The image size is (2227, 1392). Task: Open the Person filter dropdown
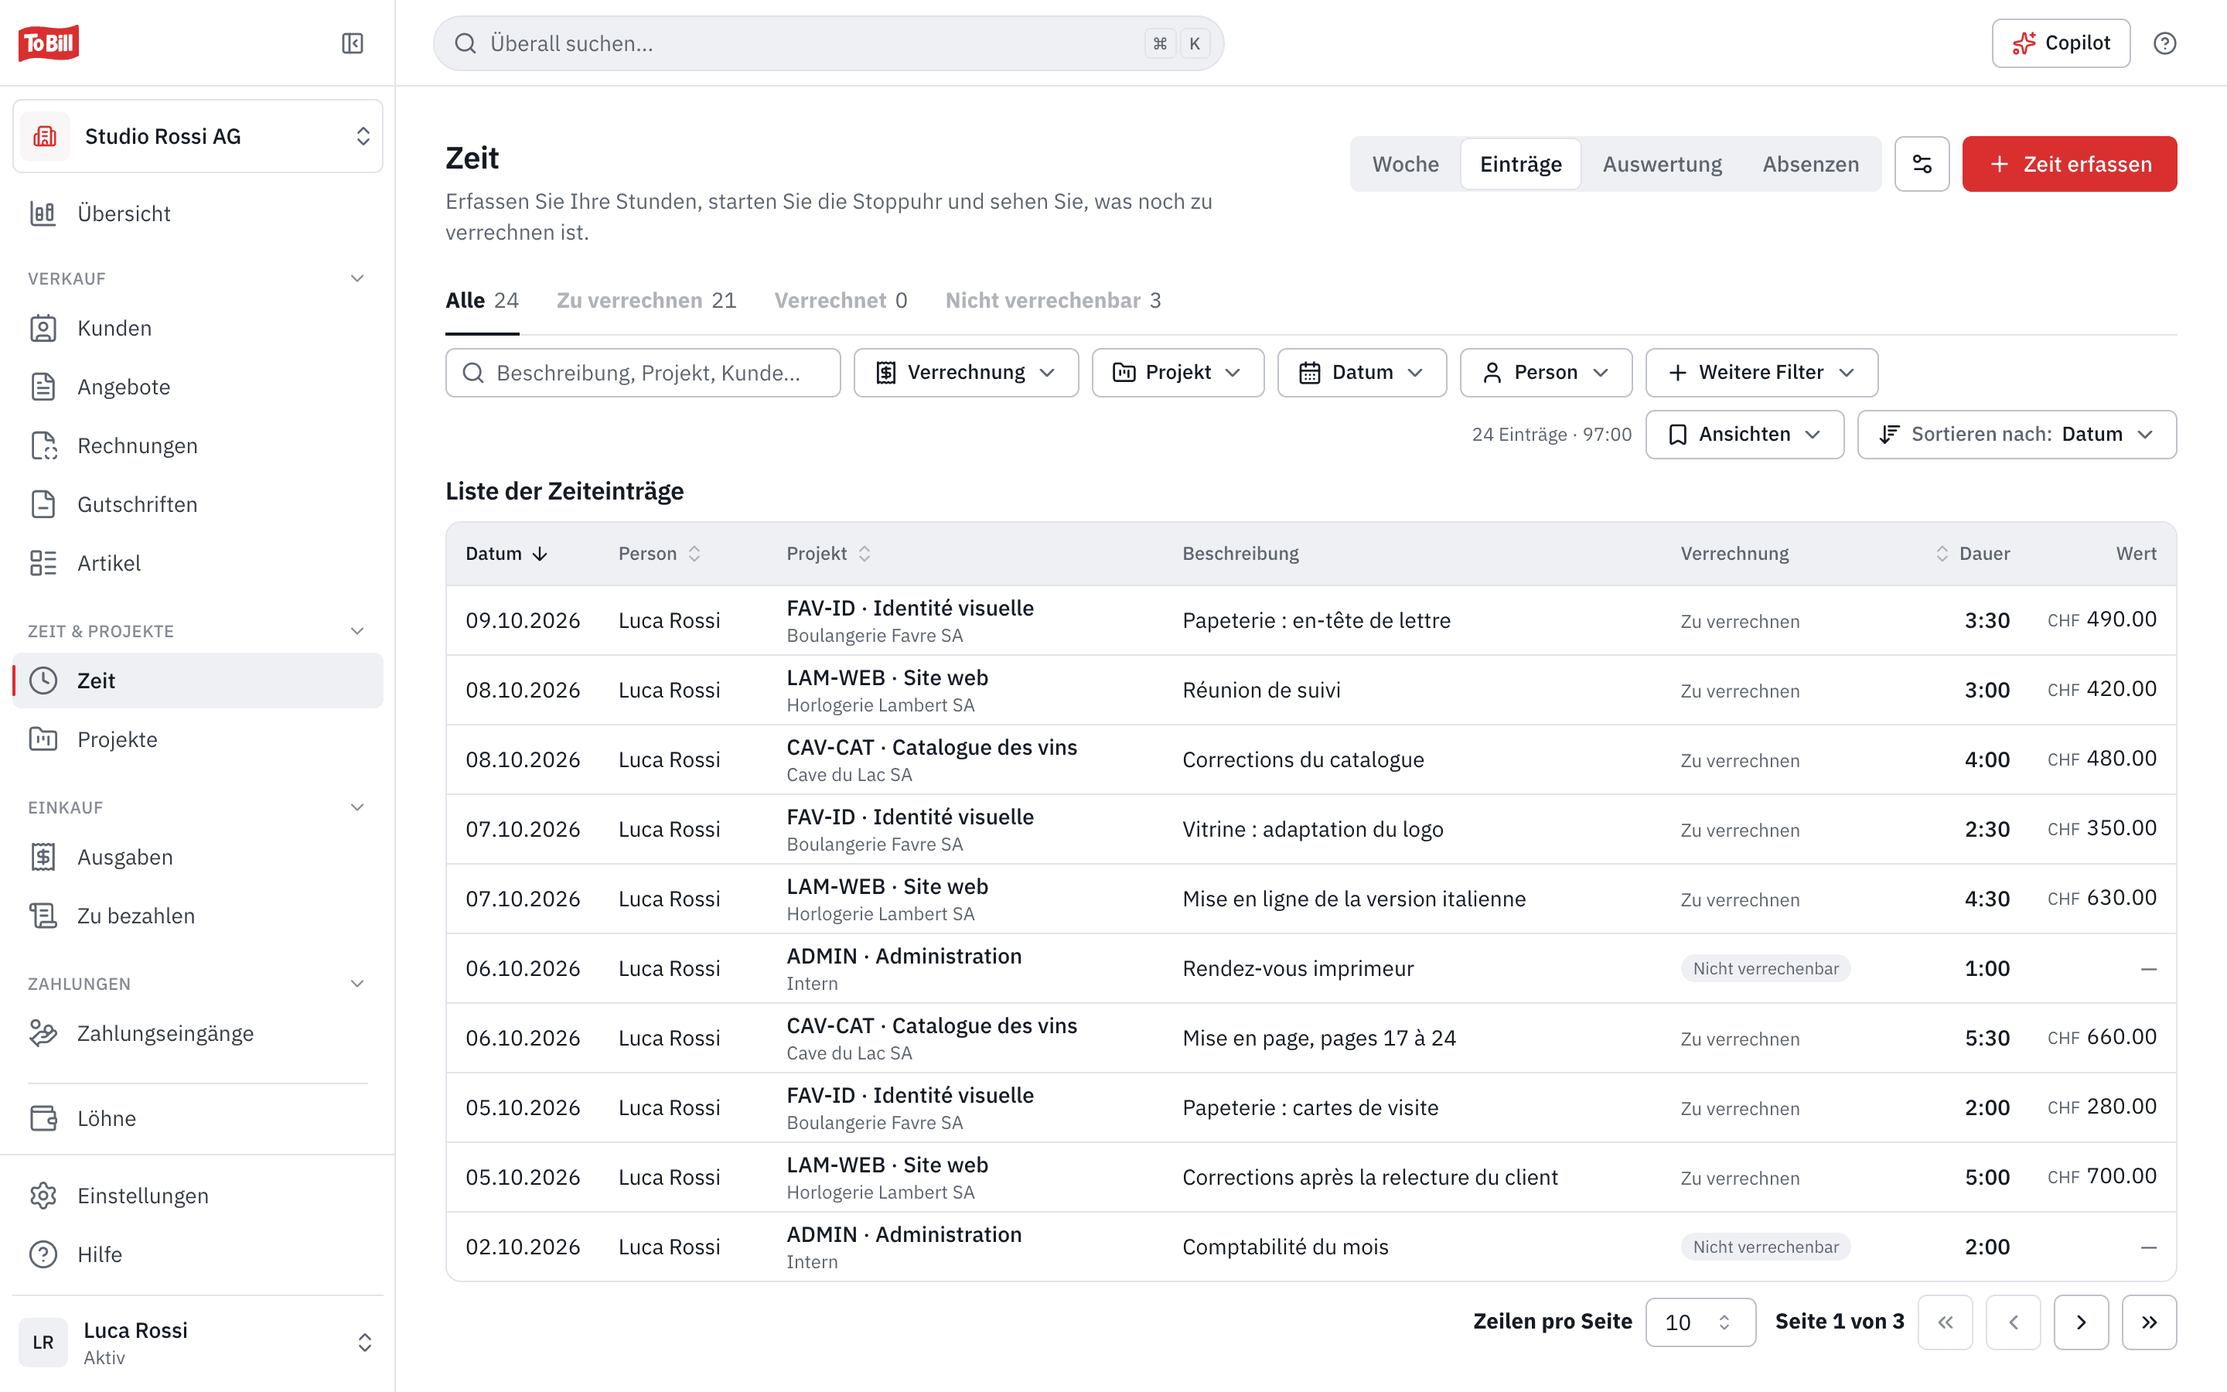tap(1545, 372)
